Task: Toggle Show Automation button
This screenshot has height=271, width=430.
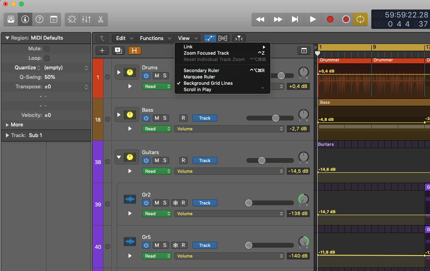Action: point(210,38)
